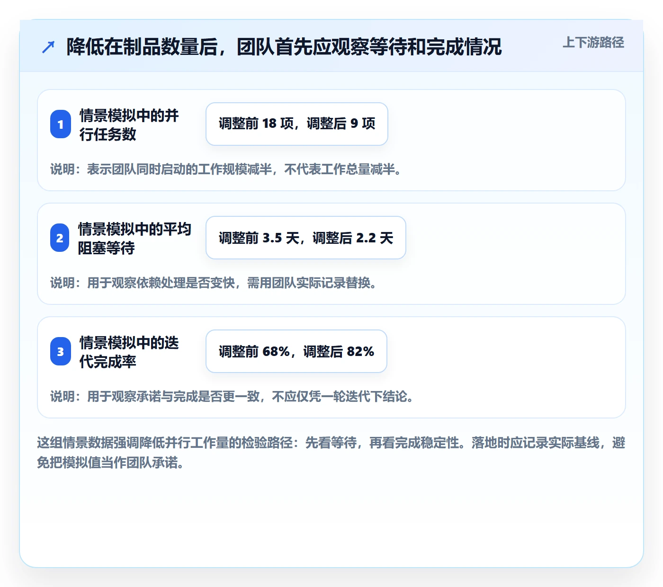Click the value box 调整前 18 项，调整后 9 项
The image size is (663, 587).
297,124
